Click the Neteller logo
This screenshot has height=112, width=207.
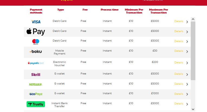(36, 84)
